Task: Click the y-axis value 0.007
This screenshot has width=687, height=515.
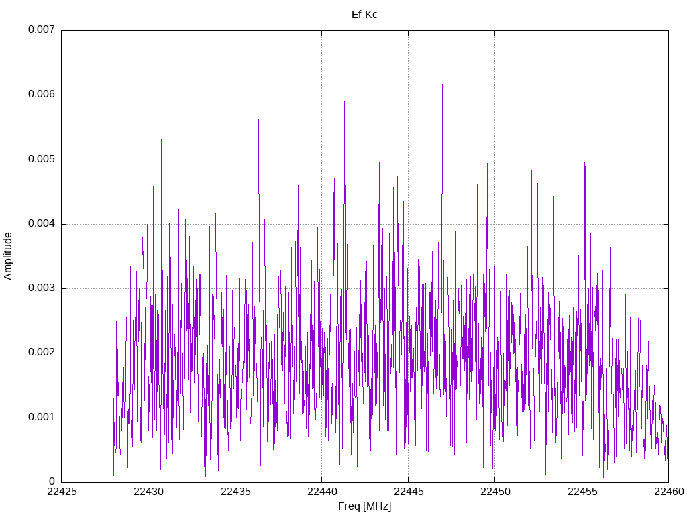Action: 42,30
